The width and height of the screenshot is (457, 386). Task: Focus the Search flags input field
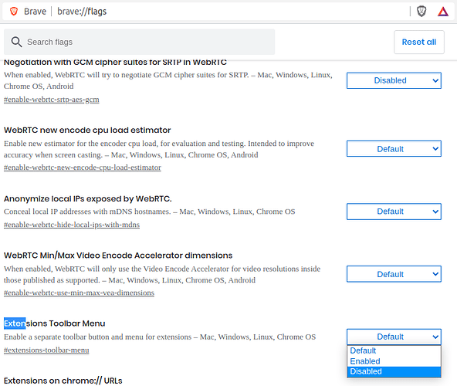pyautogui.click(x=139, y=42)
